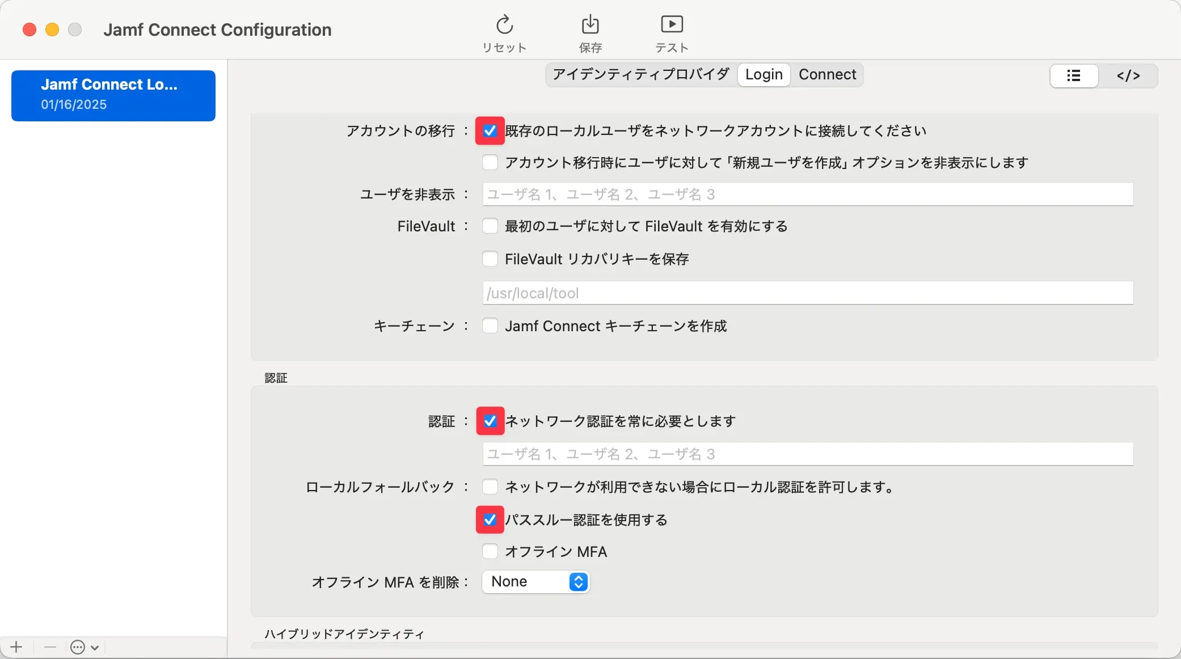Click the リセット reset icon
This screenshot has height=659, width=1181.
point(504,25)
